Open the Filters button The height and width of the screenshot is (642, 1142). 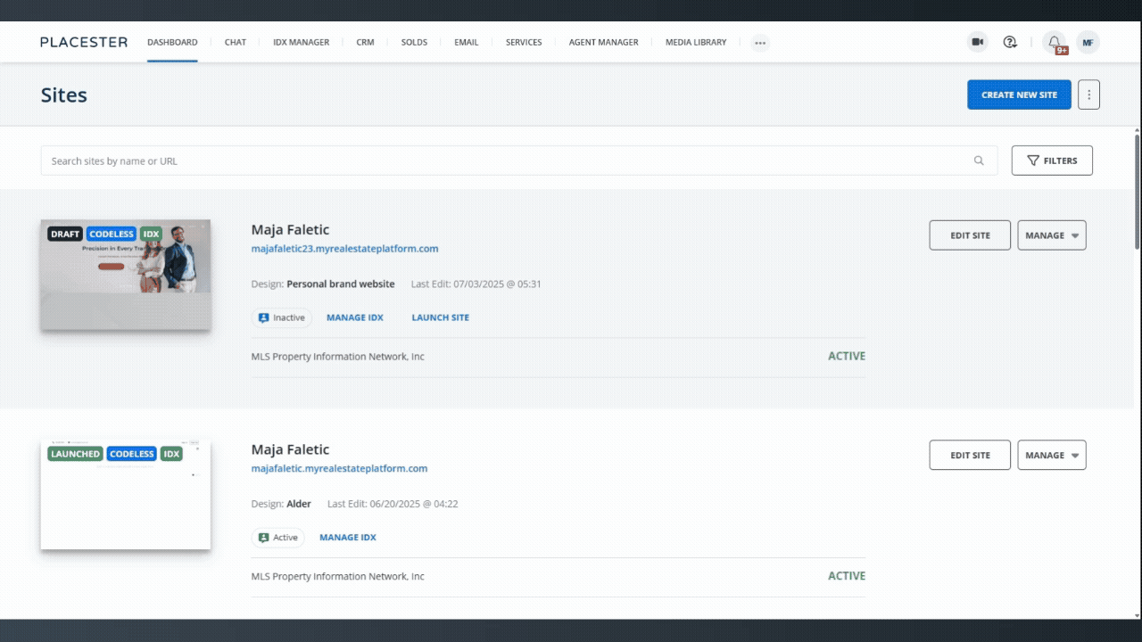point(1052,160)
